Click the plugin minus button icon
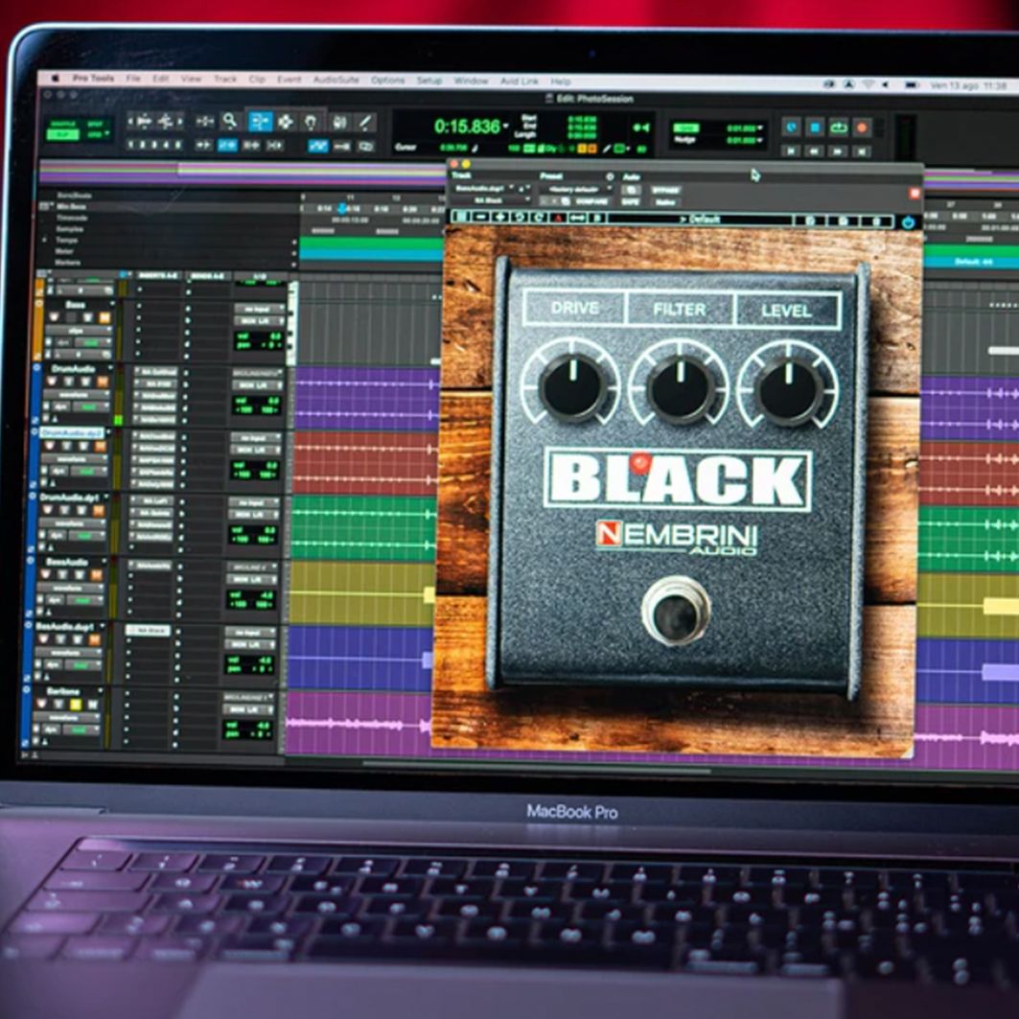1019x1019 pixels. [481, 217]
